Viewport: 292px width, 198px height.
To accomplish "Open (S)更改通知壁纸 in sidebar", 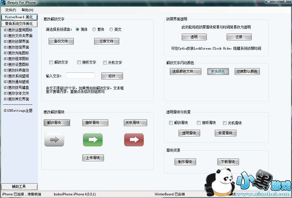I will (x=16, y=82).
